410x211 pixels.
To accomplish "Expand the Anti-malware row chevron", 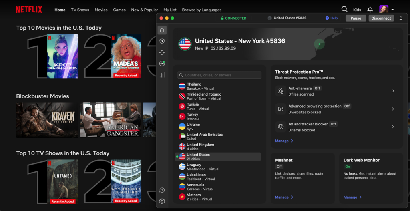I will (x=393, y=91).
